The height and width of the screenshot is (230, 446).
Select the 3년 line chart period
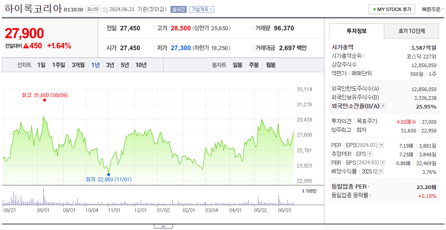pos(110,65)
